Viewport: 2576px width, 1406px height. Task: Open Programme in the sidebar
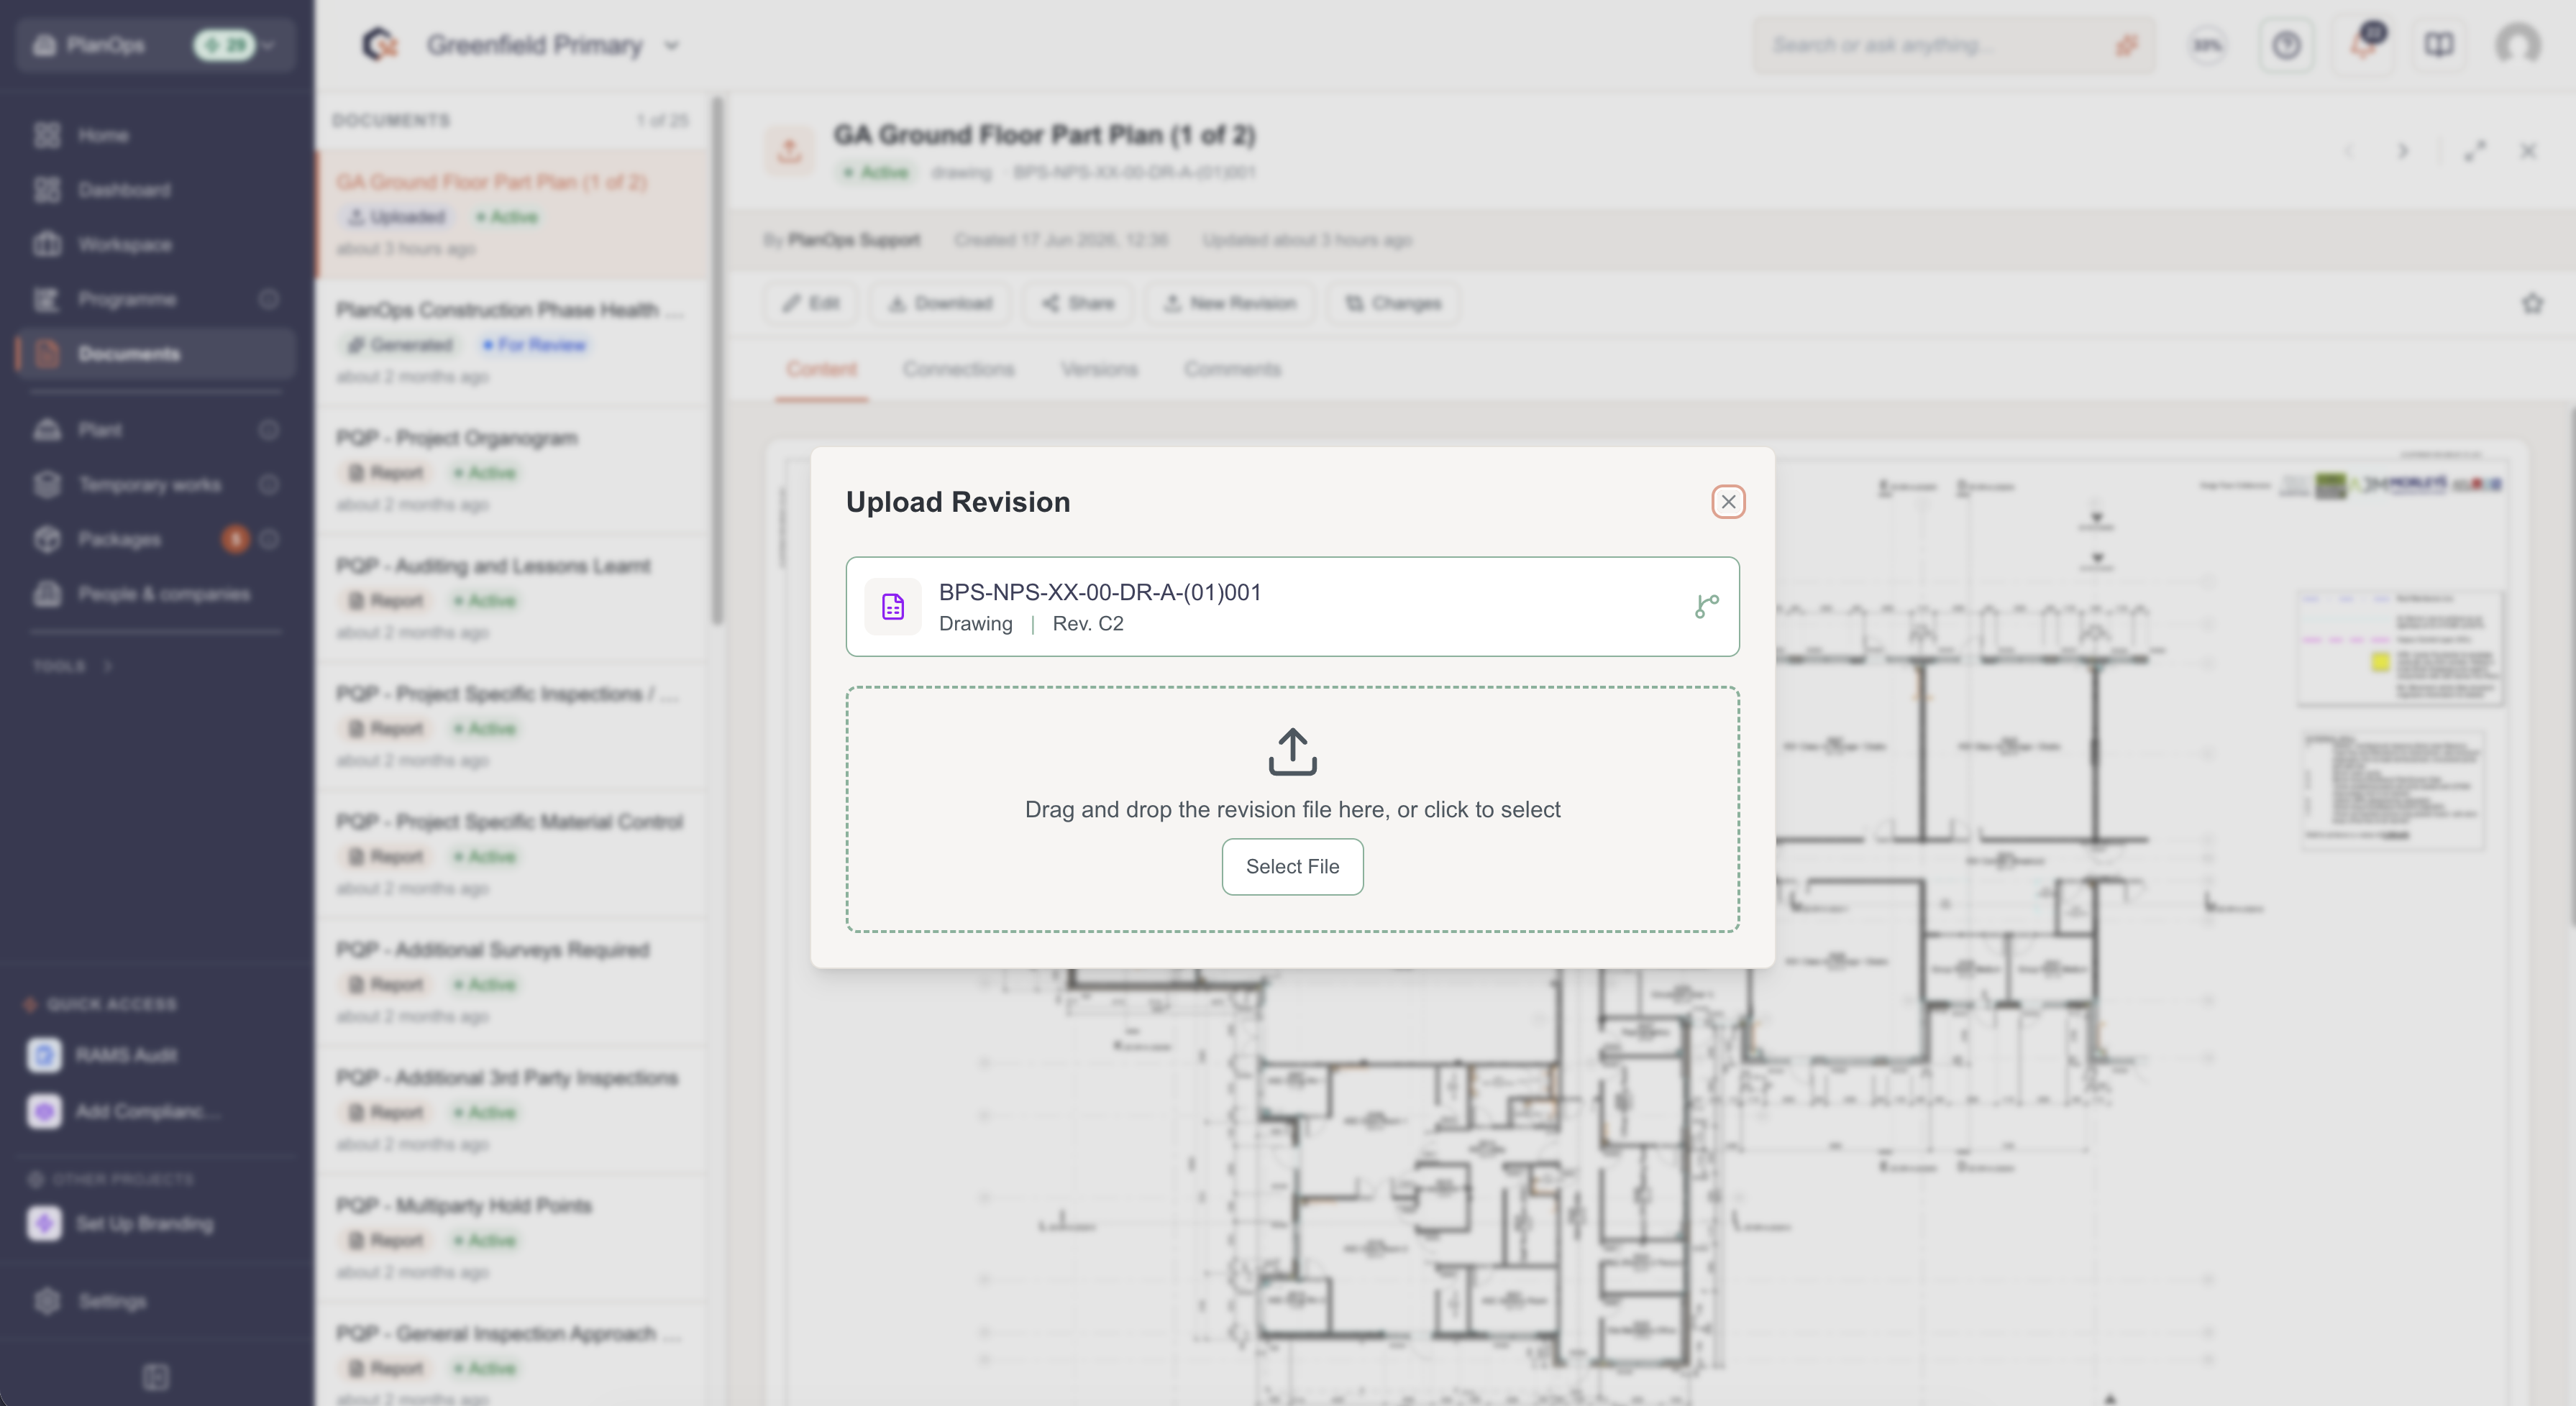[x=155, y=299]
